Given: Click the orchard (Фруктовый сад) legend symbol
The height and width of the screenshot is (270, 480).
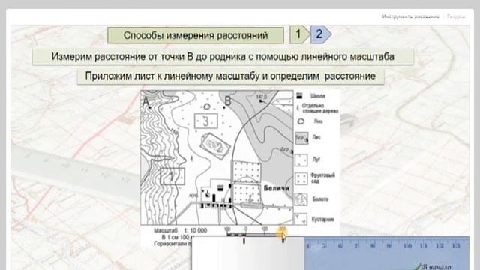Looking at the screenshot, I should [x=301, y=178].
